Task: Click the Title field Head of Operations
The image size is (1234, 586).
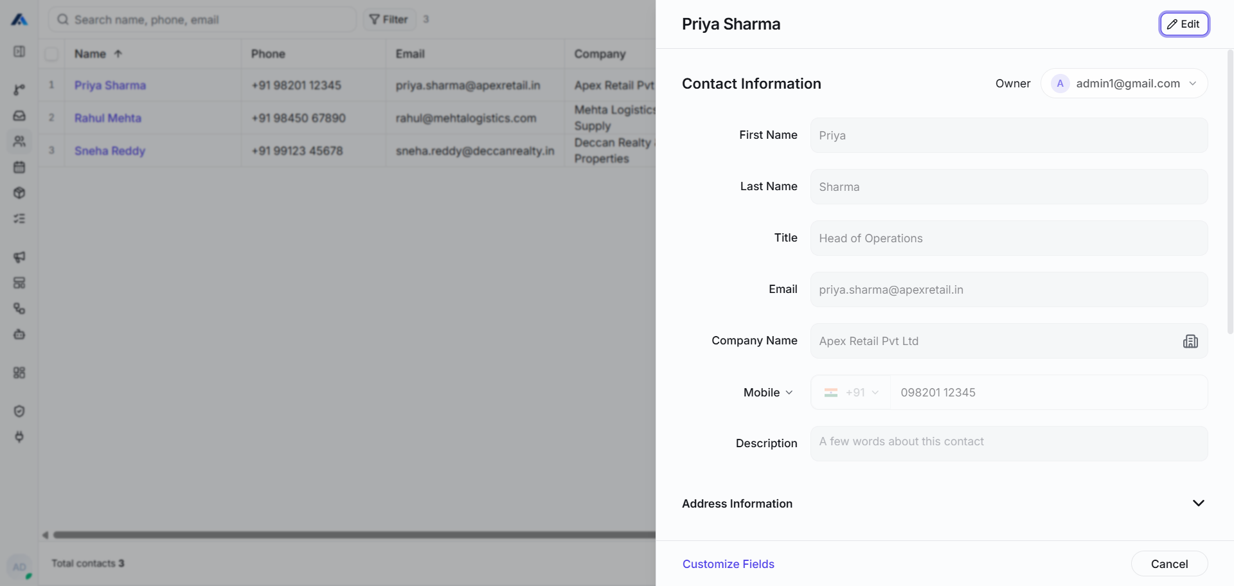Action: point(1009,238)
